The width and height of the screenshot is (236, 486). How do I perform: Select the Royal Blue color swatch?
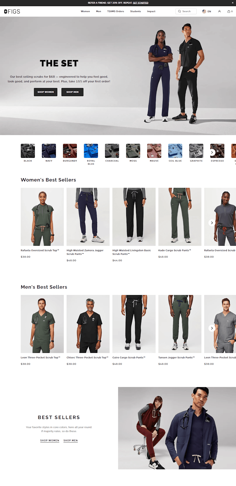(x=91, y=151)
